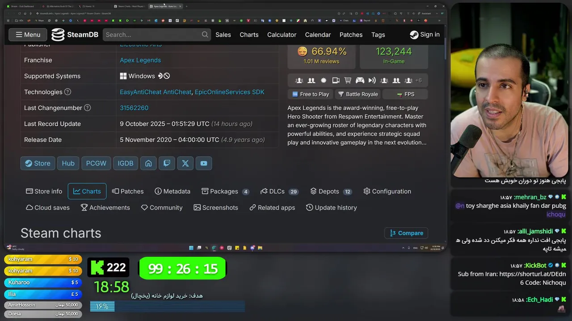572x321 pixels.
Task: Switch to the DLCs tab
Action: click(279, 191)
